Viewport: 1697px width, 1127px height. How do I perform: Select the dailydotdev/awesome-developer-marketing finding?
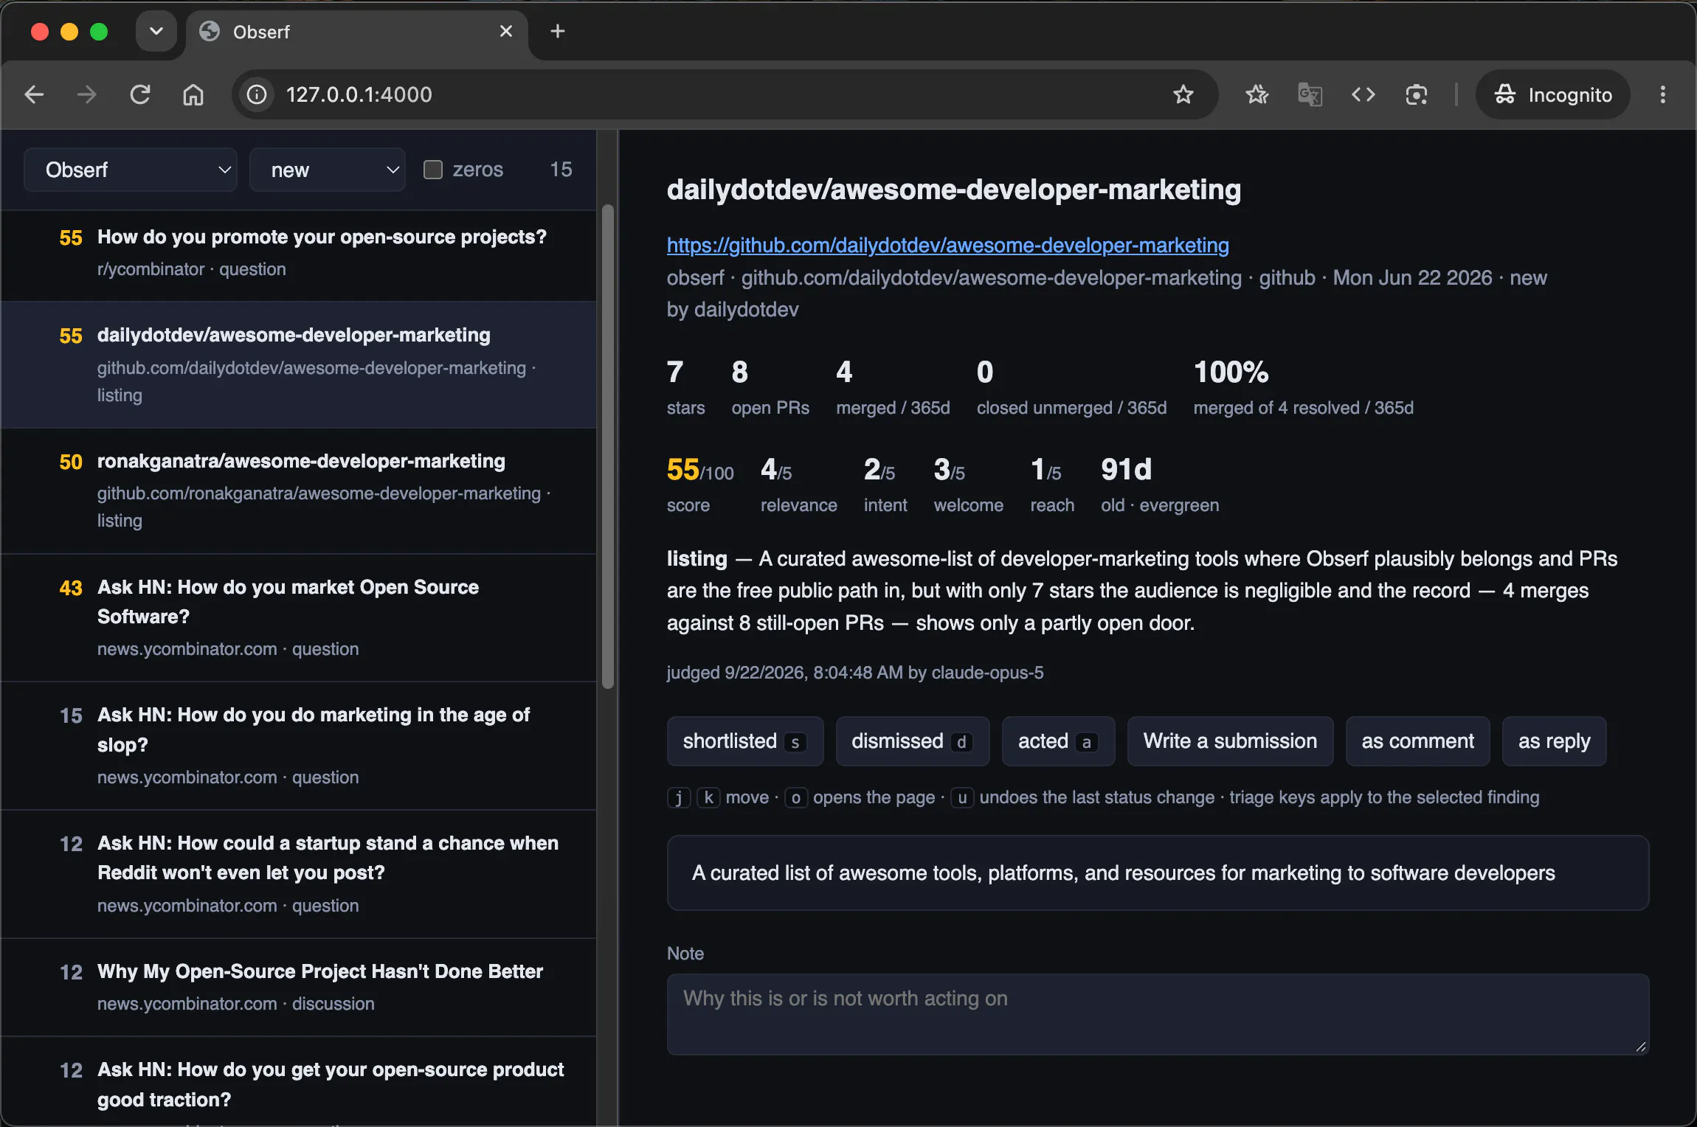click(x=299, y=364)
